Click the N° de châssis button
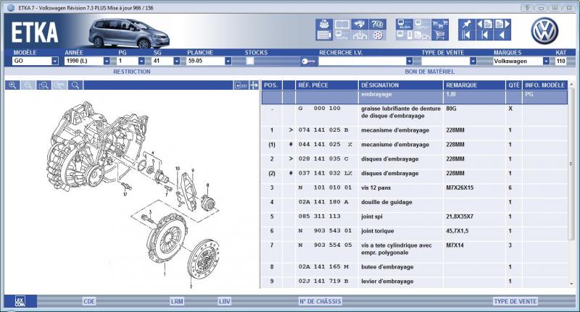 [320, 301]
